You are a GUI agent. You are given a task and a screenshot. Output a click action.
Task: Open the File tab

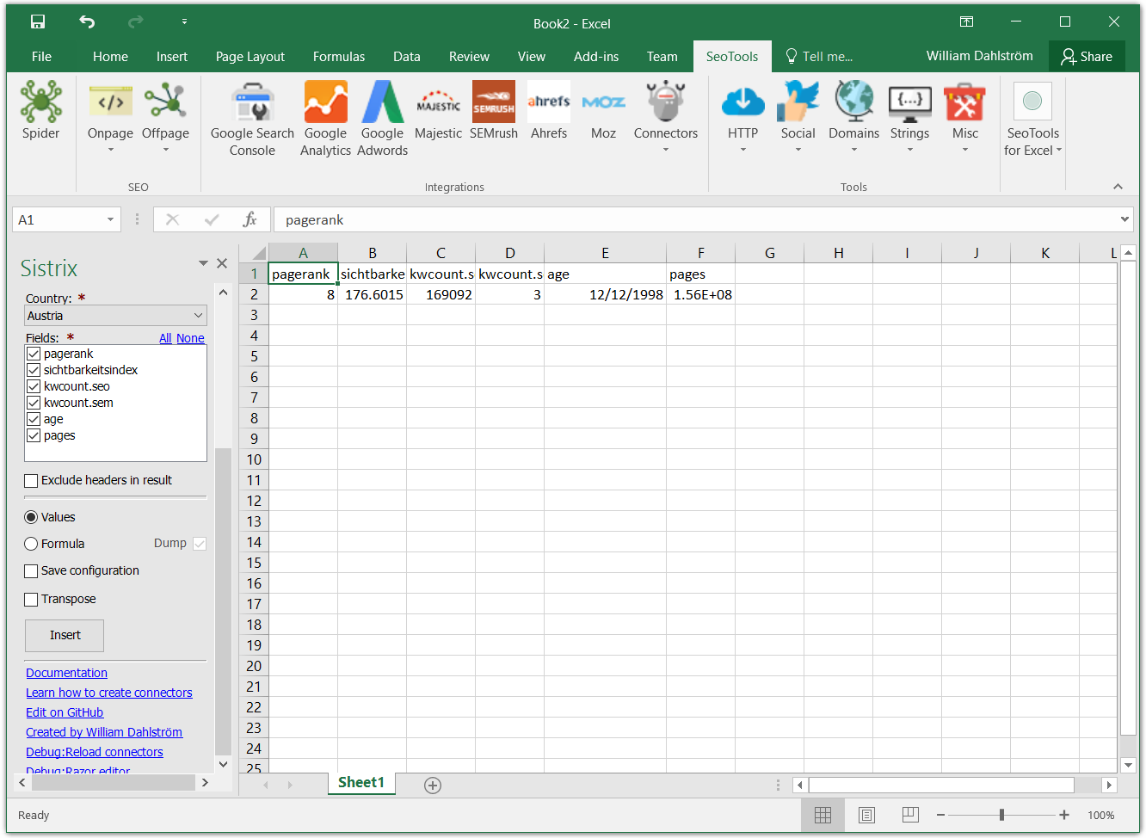(41, 57)
